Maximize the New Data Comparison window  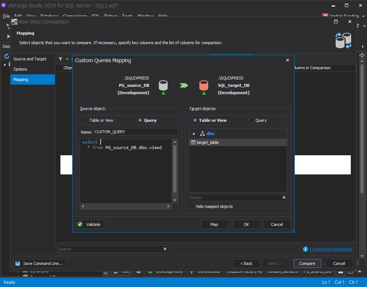point(336,22)
